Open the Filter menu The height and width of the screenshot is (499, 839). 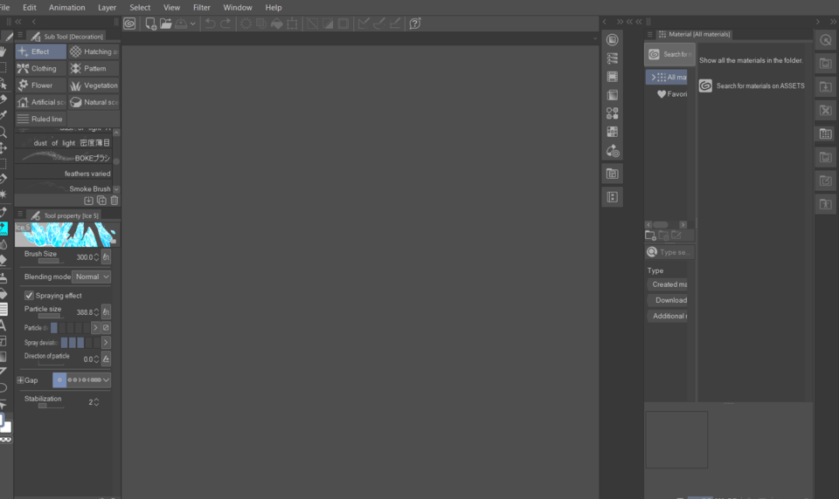(202, 8)
